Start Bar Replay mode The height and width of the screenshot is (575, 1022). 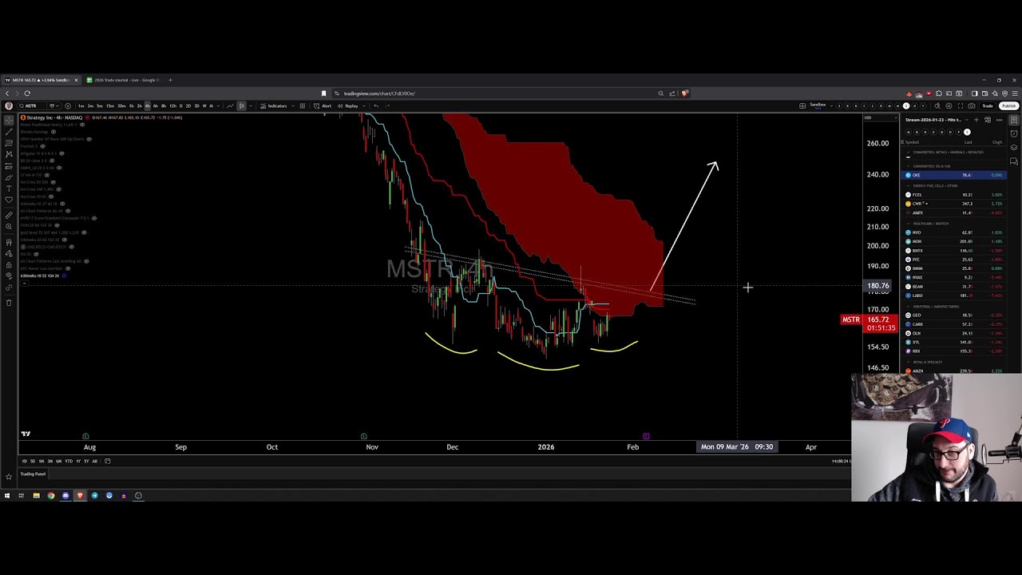[348, 105]
